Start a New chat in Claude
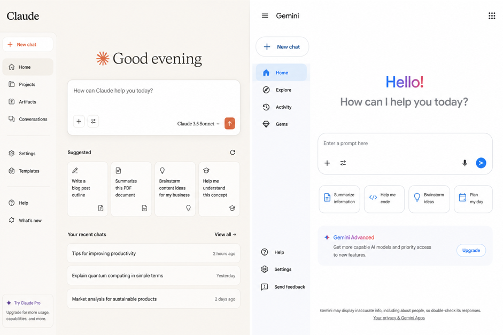503x335 pixels. tap(28, 44)
